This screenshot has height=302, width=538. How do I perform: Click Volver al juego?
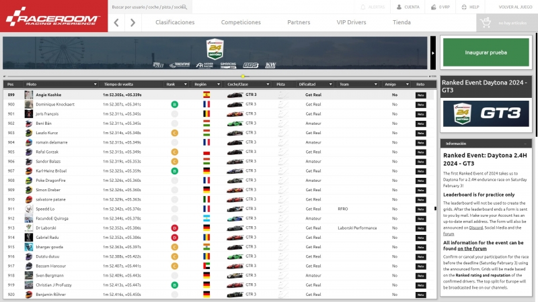[x=515, y=7]
